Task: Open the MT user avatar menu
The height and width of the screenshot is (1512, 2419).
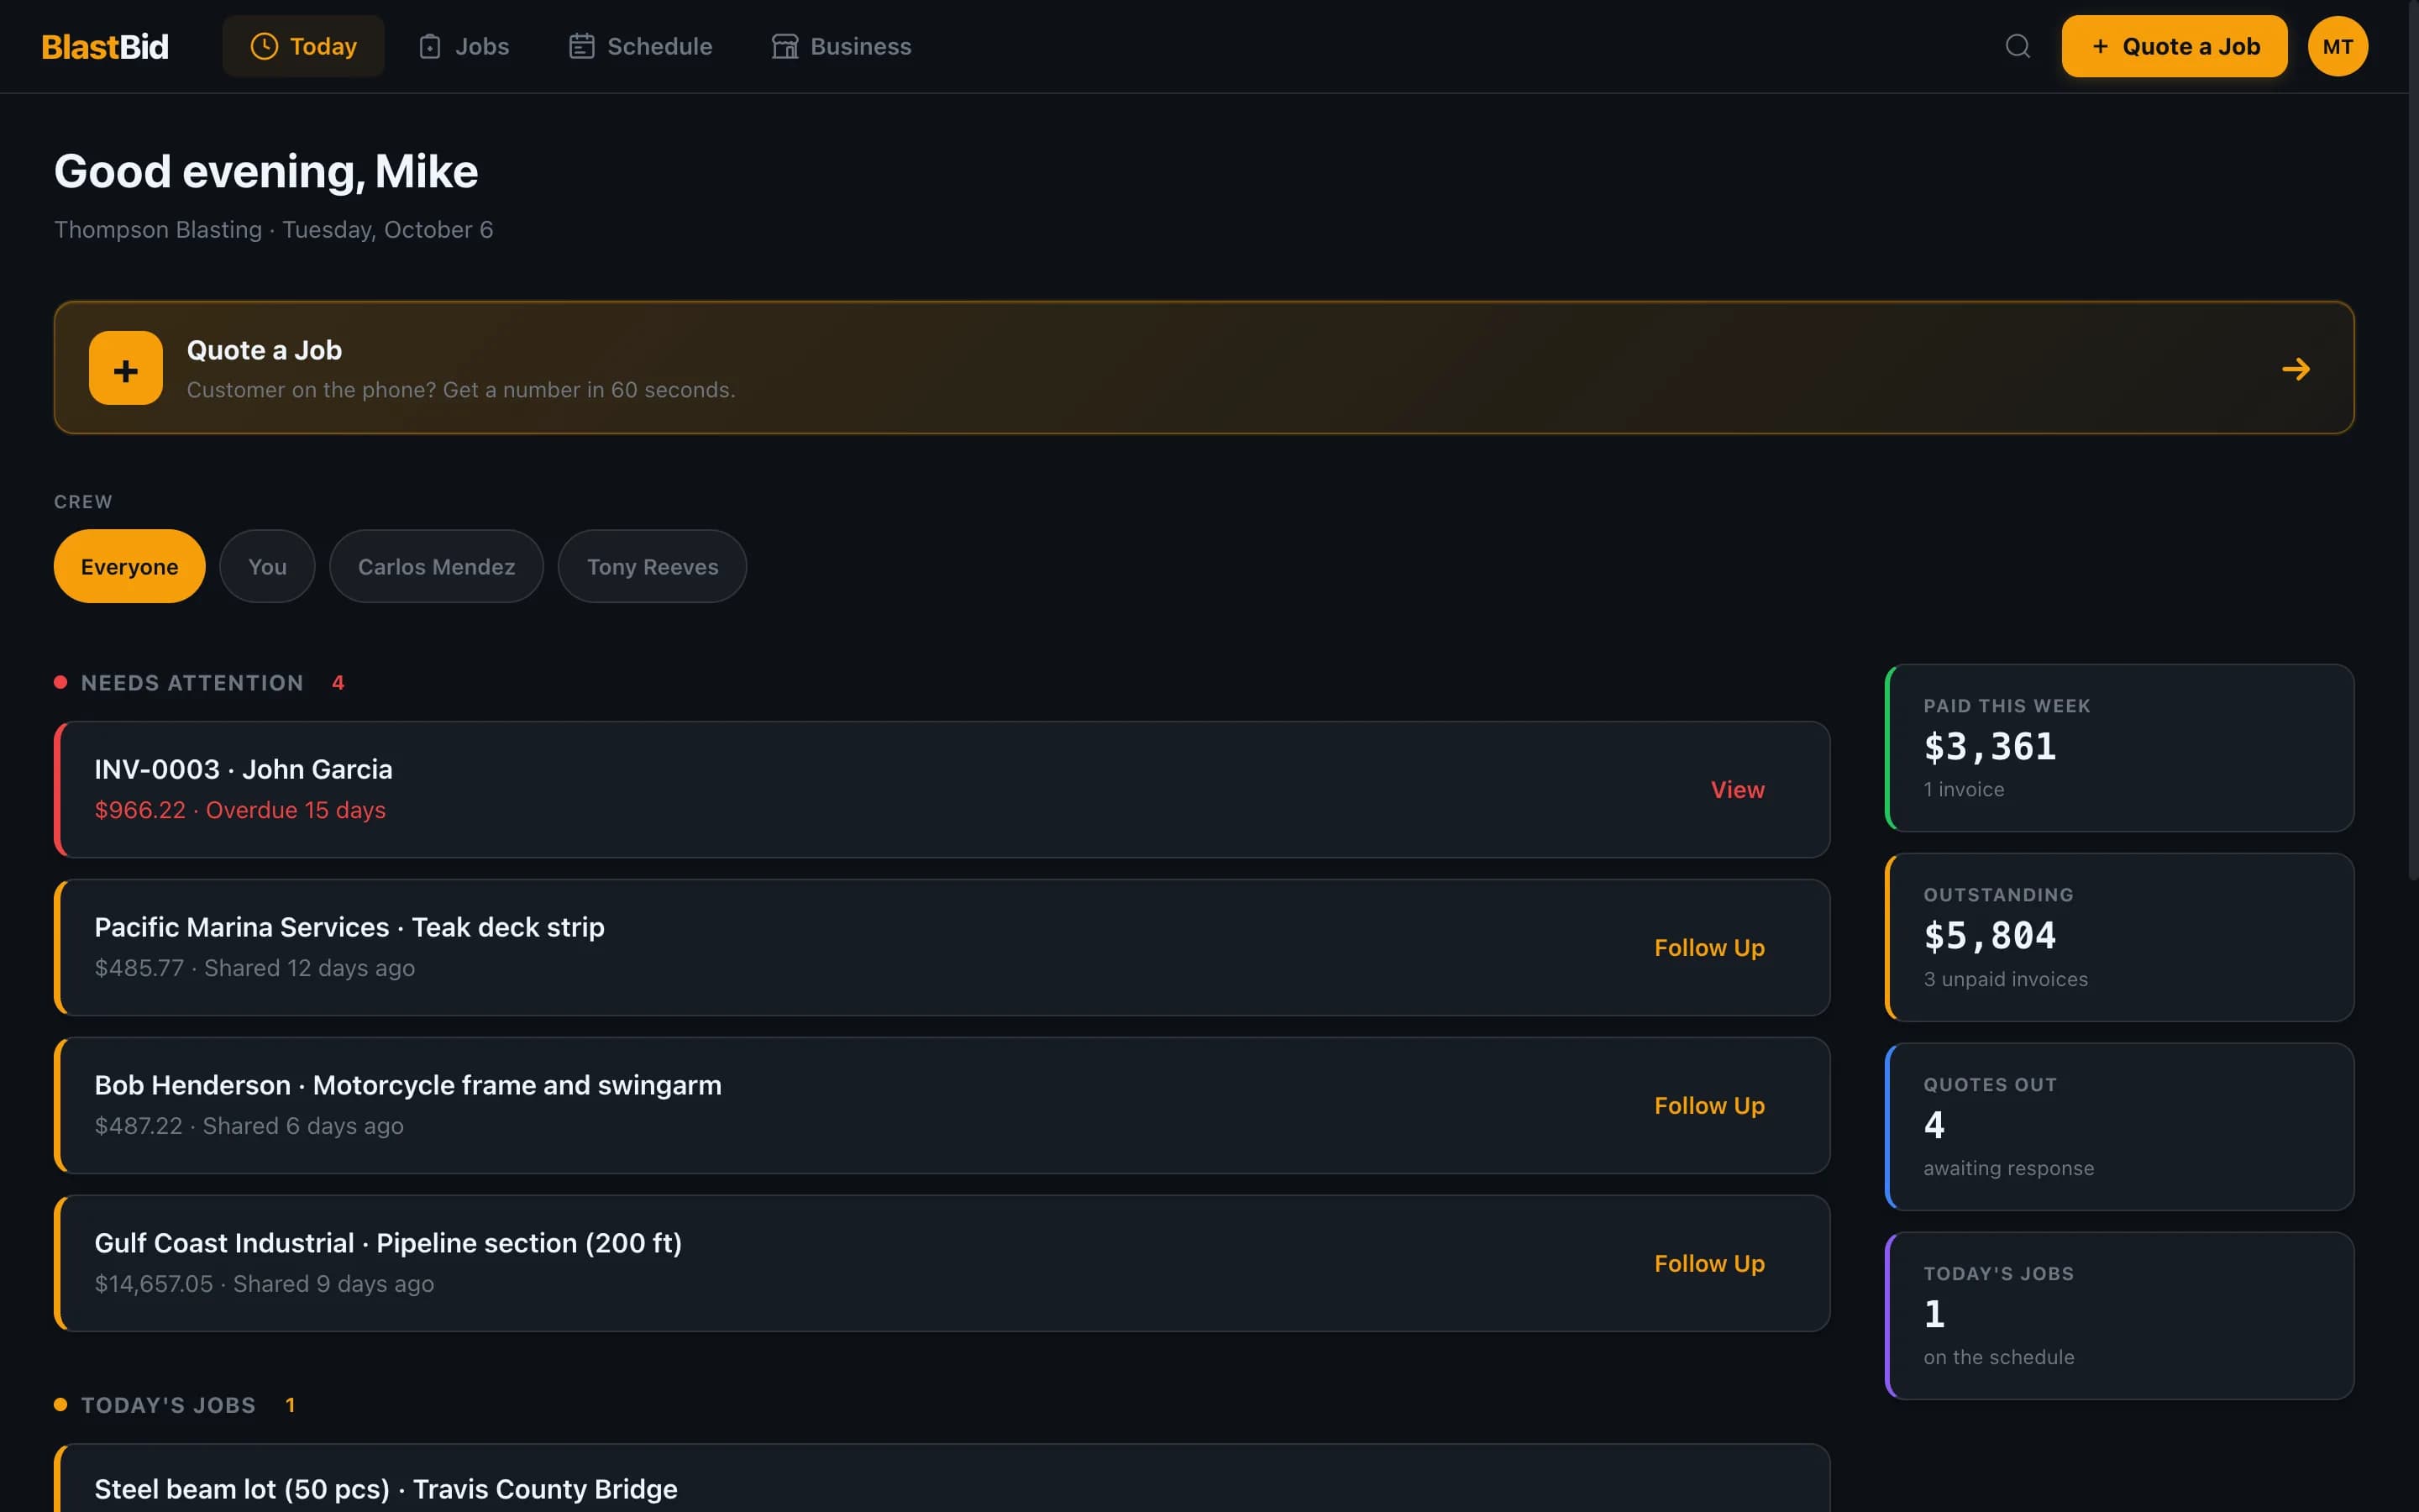Action: 2337,46
